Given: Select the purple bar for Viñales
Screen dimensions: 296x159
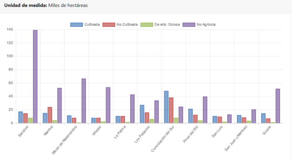Looking at the screenshot, I should [x=108, y=105].
